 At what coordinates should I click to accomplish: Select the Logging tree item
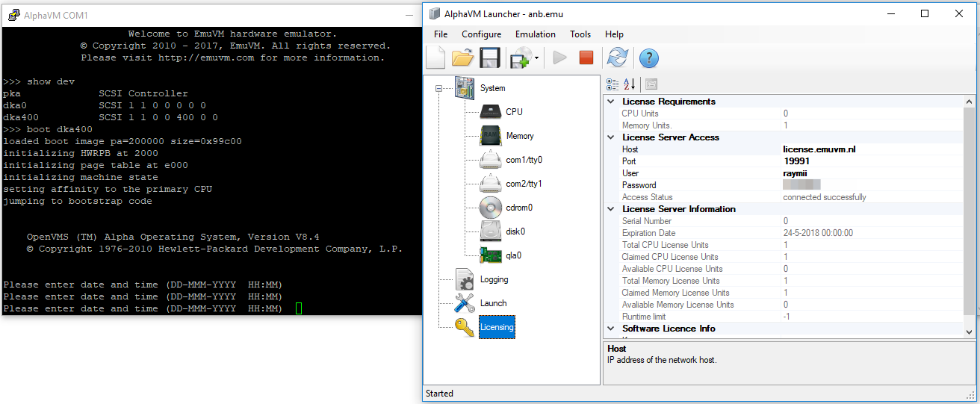click(494, 279)
